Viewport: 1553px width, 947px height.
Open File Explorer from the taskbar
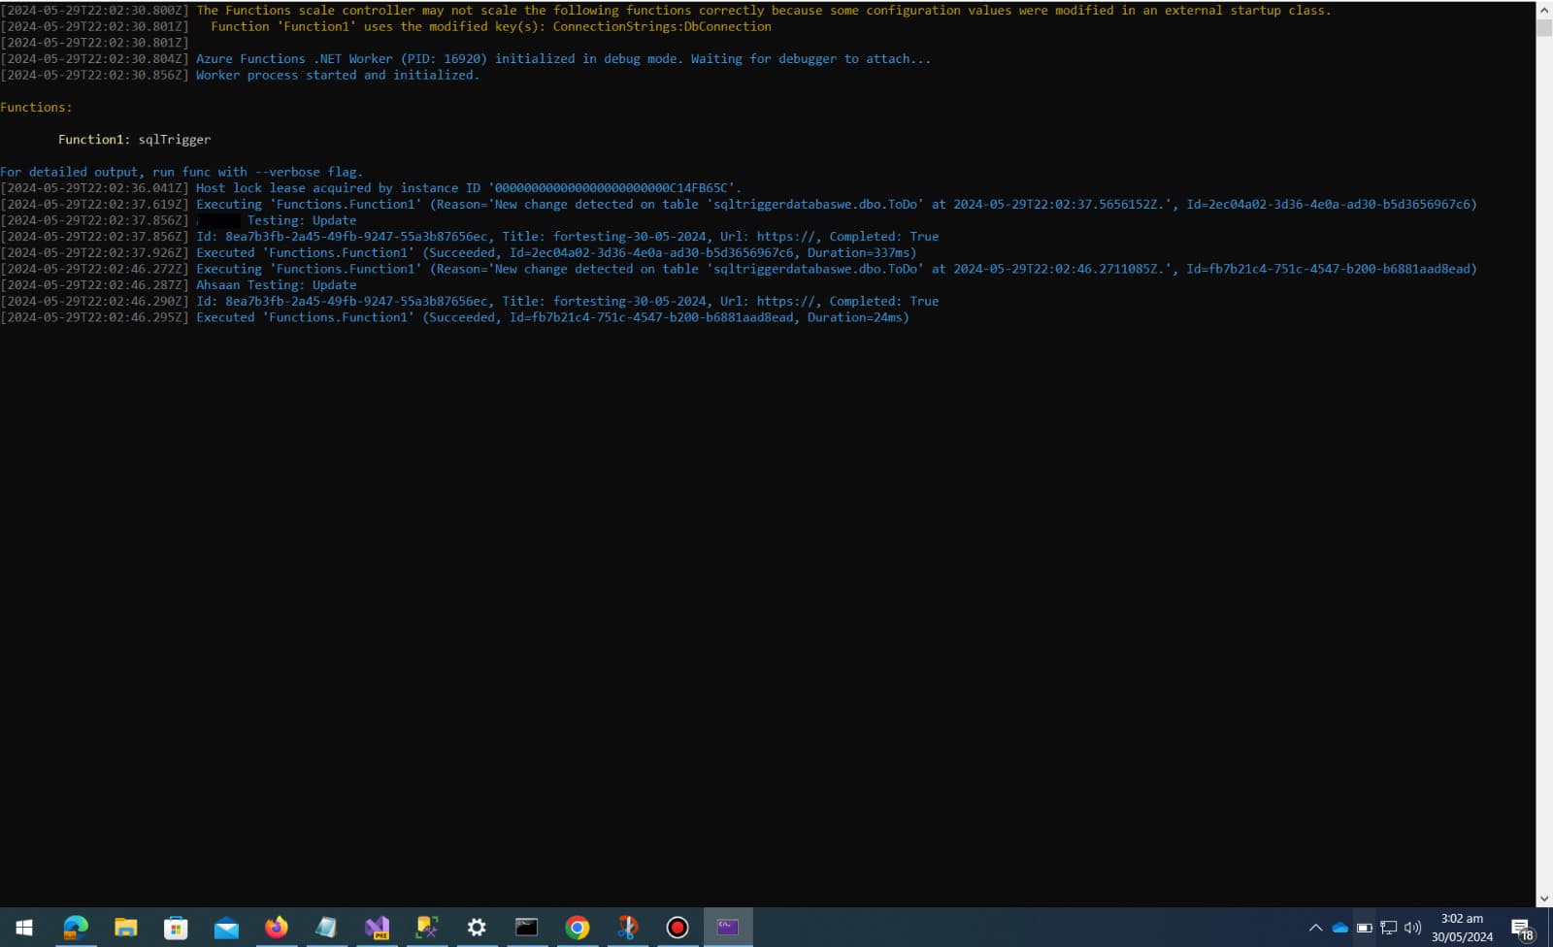point(126,928)
